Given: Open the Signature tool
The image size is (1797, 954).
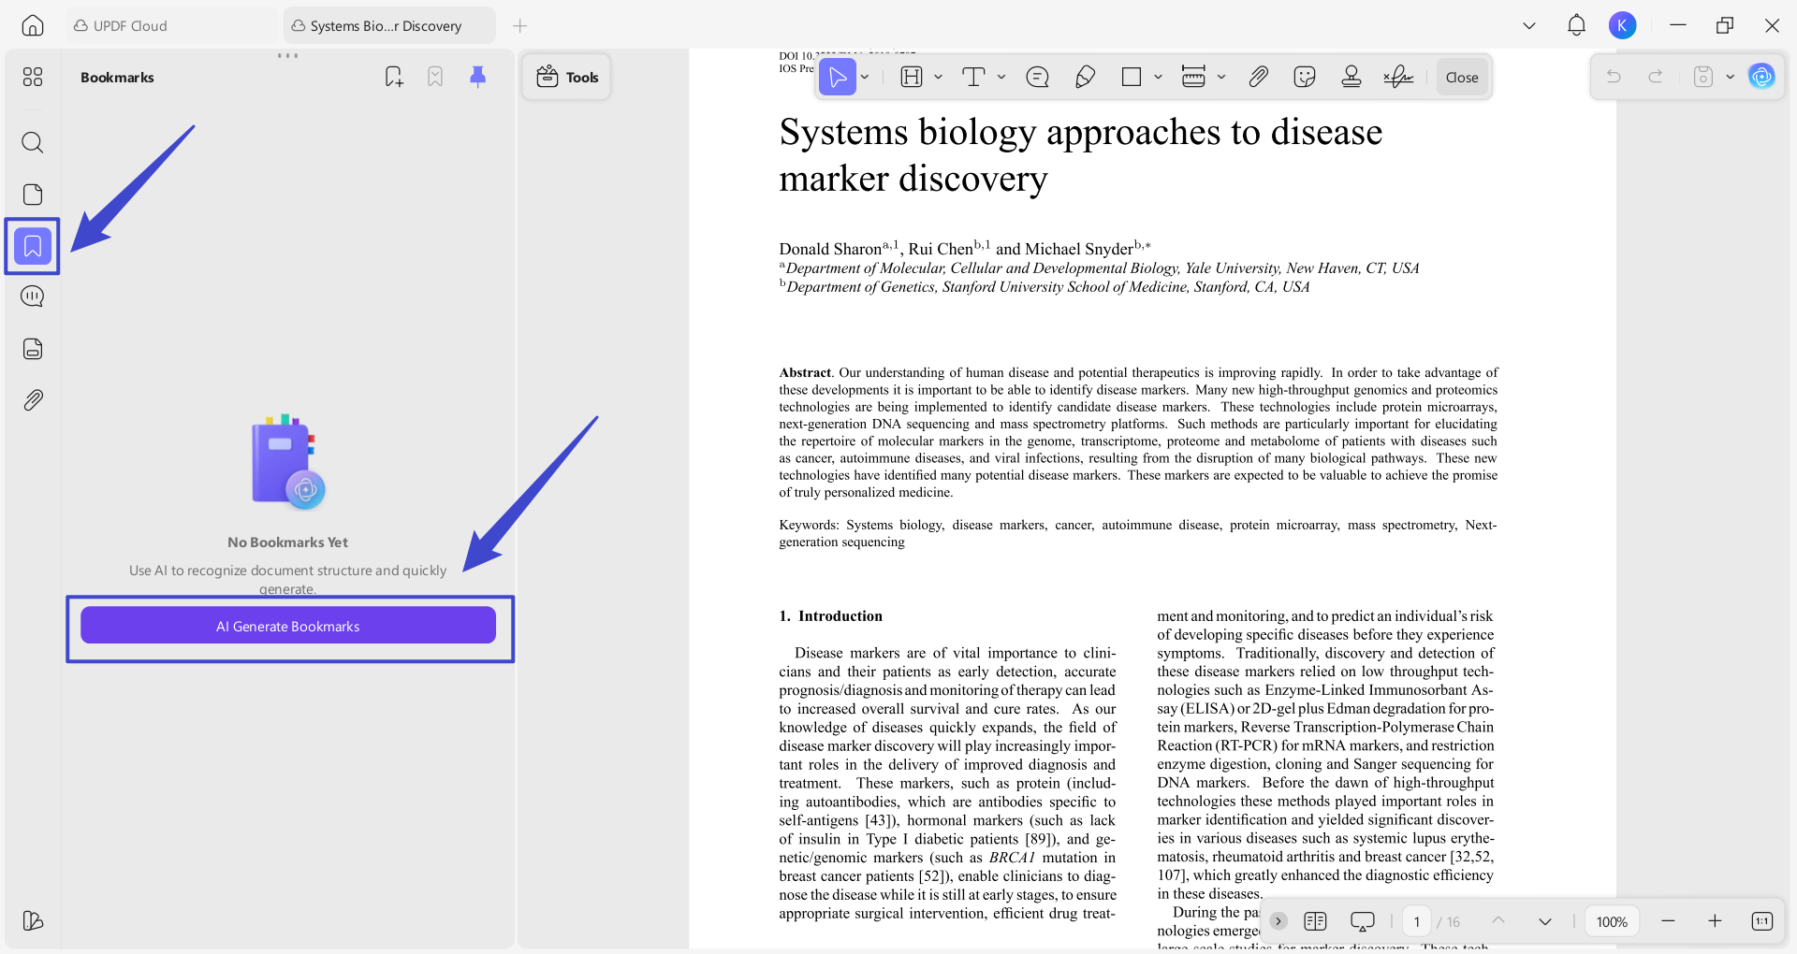Looking at the screenshot, I should [x=1398, y=77].
